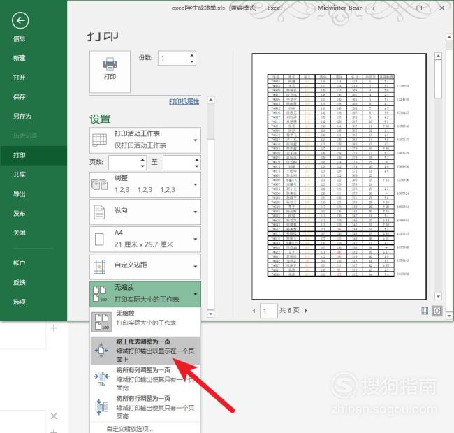This screenshot has width=454, height=433.
Task: Toggle the show margins icon
Action: point(425,311)
